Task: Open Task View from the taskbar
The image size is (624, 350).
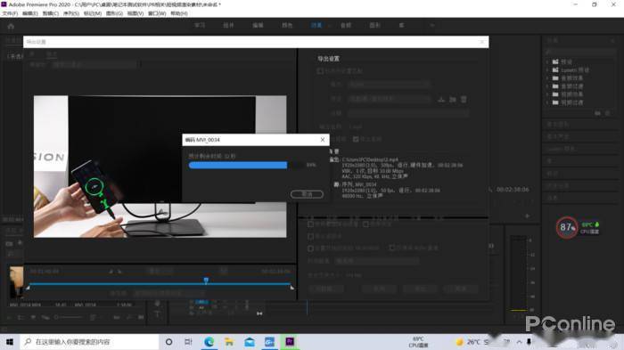Action: pyautogui.click(x=189, y=342)
